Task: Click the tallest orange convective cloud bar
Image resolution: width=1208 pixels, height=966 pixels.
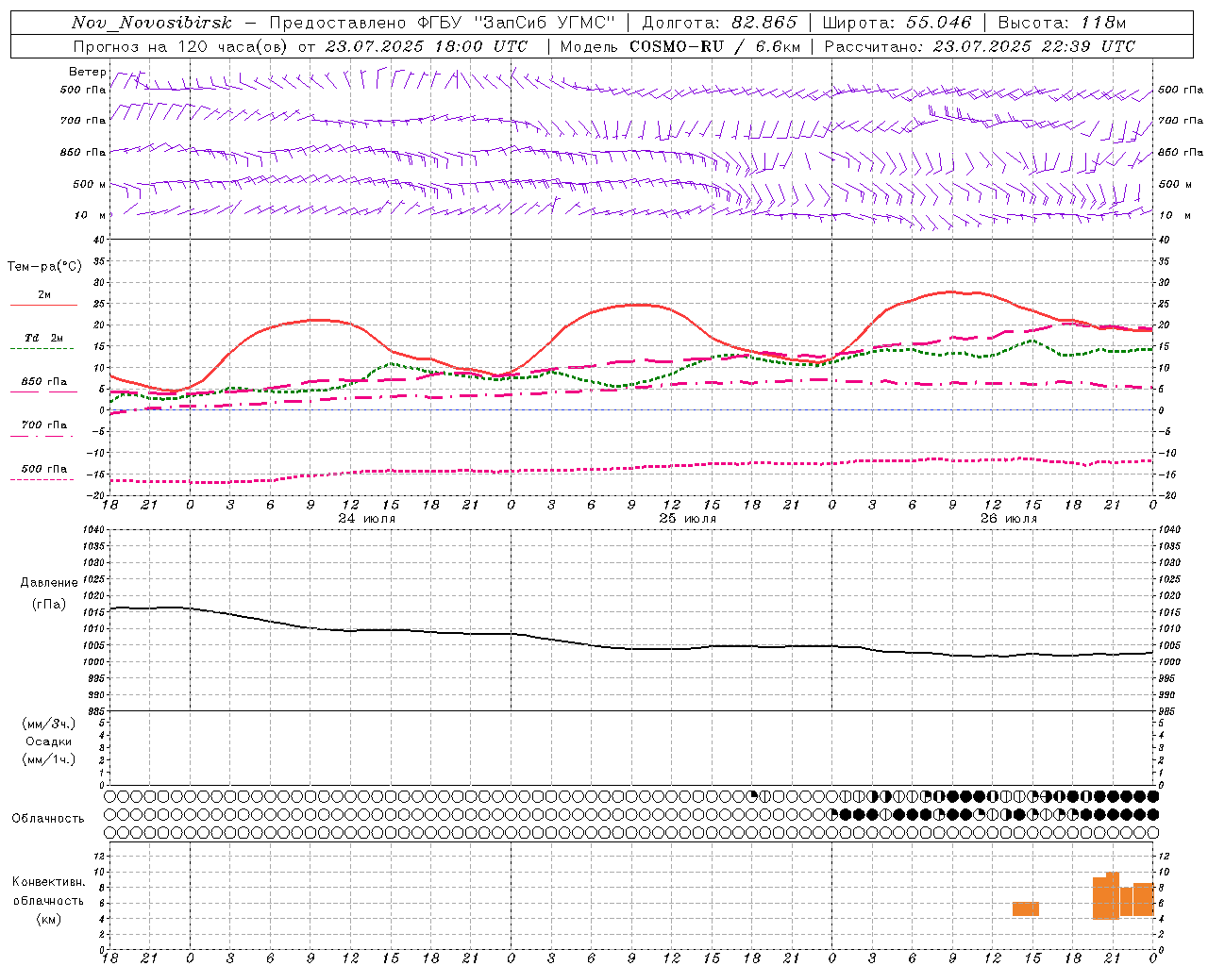Action: pos(1113,895)
